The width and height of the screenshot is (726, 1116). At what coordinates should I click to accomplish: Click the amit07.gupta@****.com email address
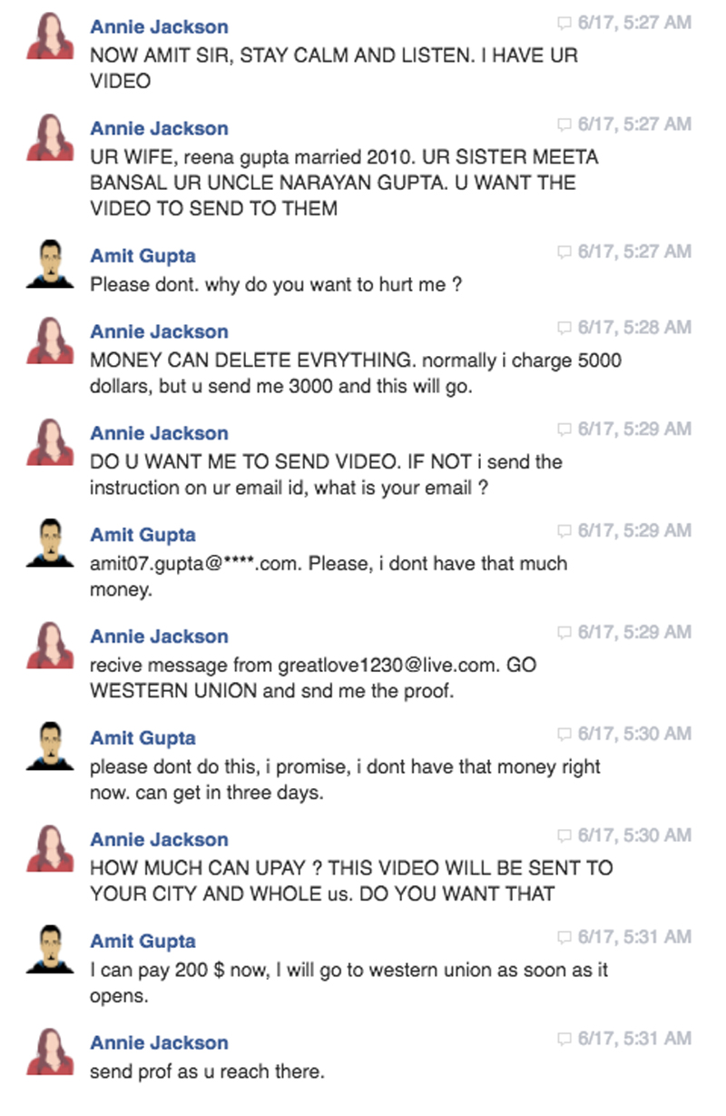click(196, 564)
